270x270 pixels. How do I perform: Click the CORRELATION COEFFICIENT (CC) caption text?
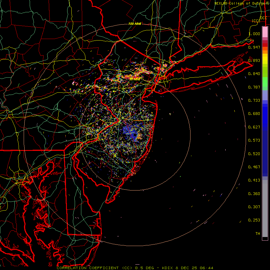coord(94,268)
